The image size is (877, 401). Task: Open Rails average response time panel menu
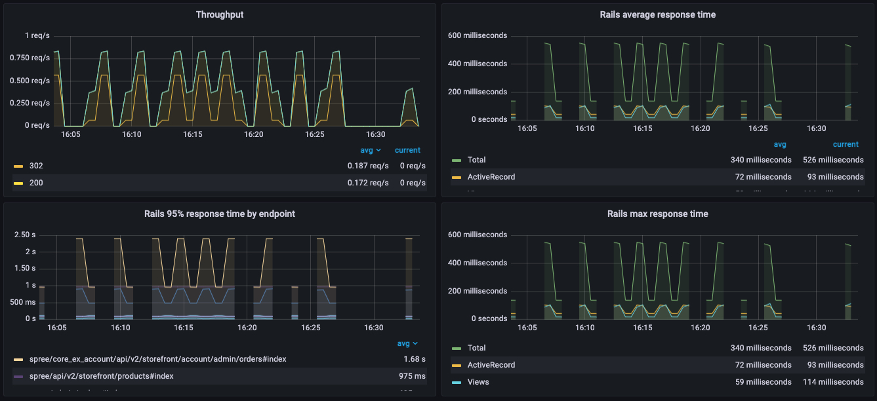point(657,14)
